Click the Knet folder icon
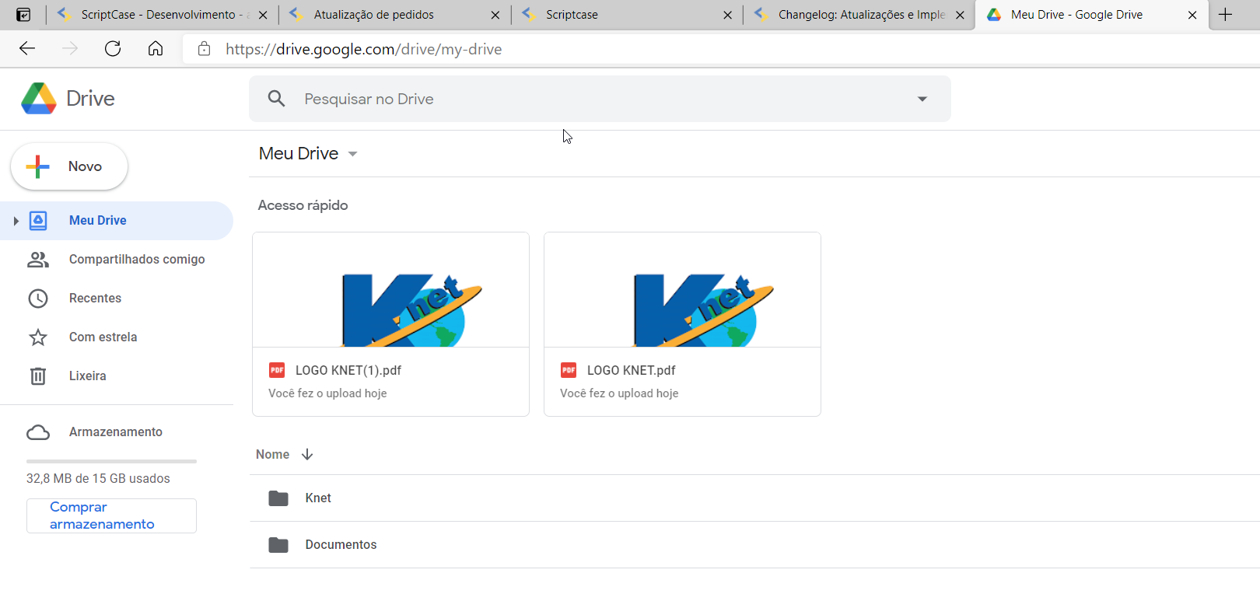Screen dimensions: 1260x615 coord(278,498)
